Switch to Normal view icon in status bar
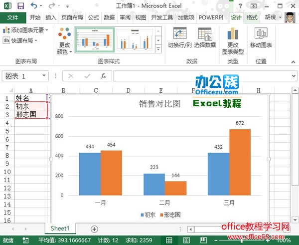This screenshot has width=299, height=245. click(169, 240)
